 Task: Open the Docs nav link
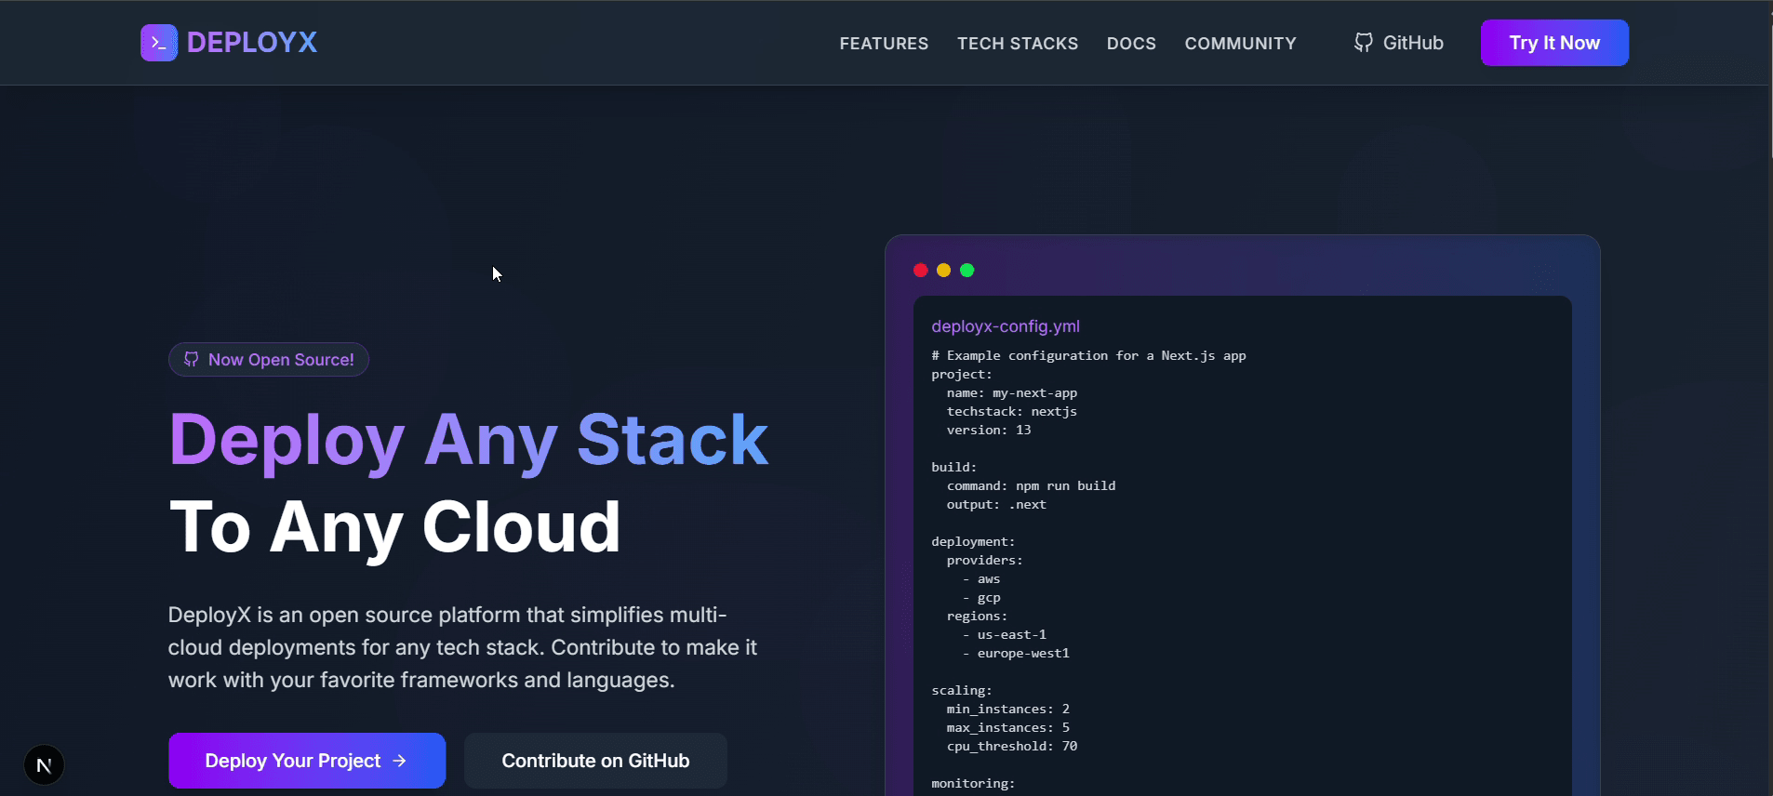[1131, 44]
